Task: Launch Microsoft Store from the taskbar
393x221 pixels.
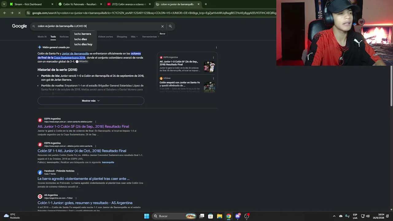Action: (211, 216)
